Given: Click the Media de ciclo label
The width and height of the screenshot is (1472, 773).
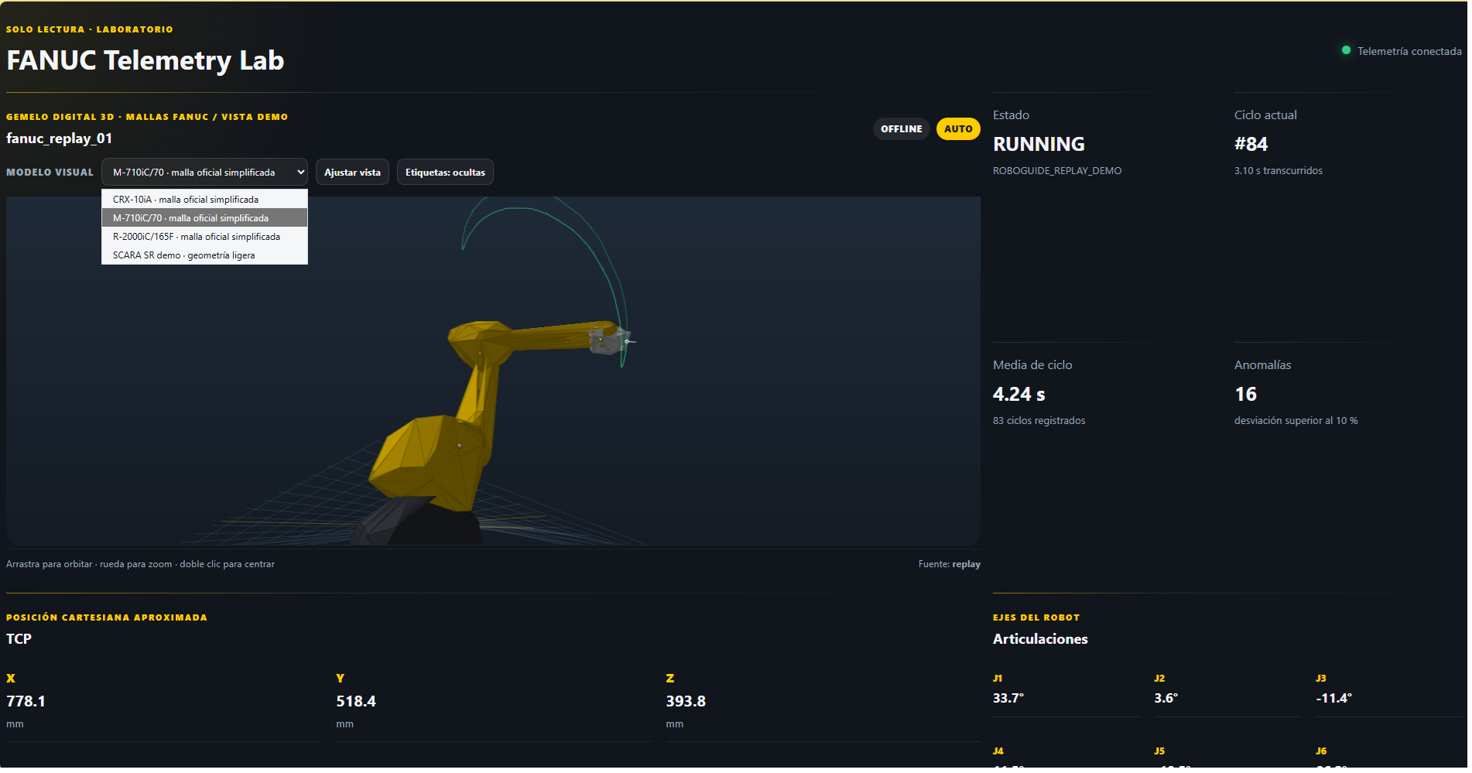Looking at the screenshot, I should tap(1032, 365).
